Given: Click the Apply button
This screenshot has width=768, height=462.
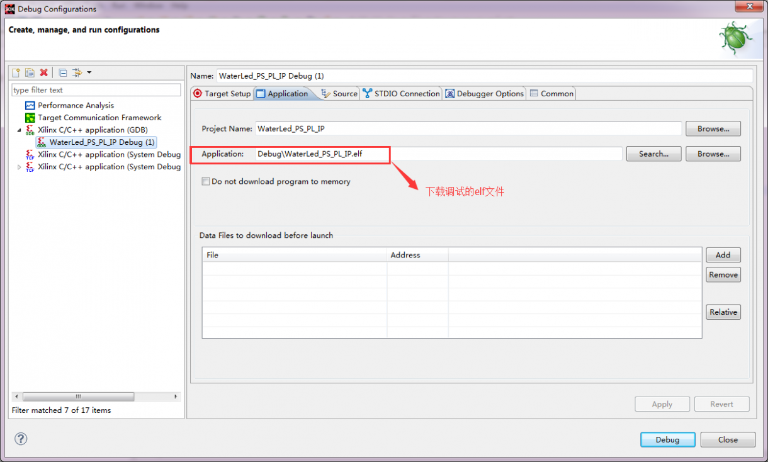Looking at the screenshot, I should (x=662, y=404).
